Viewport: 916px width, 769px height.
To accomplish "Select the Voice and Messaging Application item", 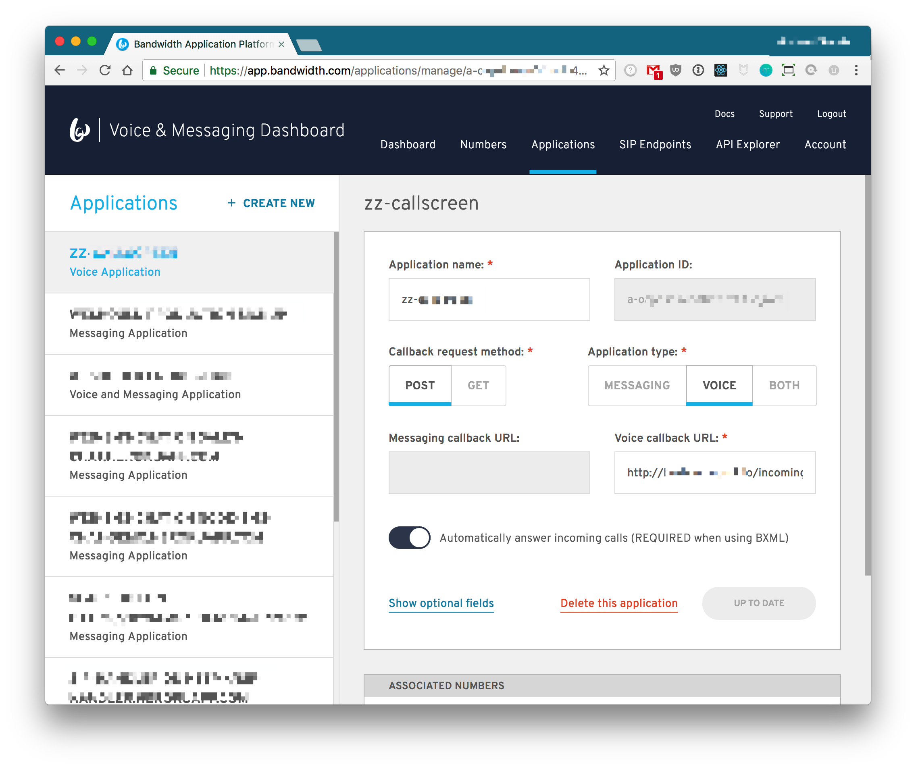I will (x=189, y=385).
